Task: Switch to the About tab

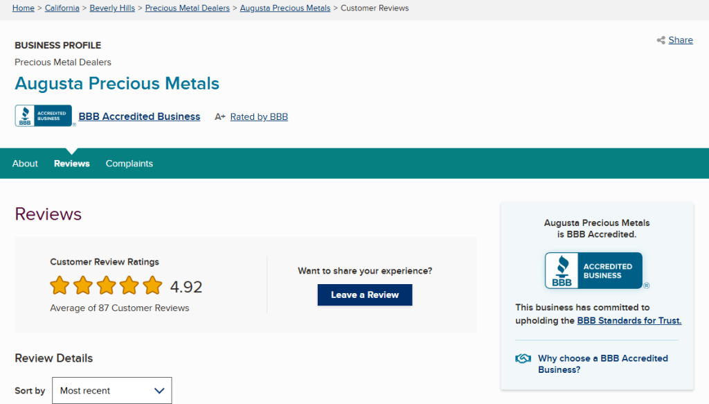Action: point(25,164)
